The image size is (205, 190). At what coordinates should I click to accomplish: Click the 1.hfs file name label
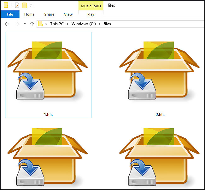(48, 115)
